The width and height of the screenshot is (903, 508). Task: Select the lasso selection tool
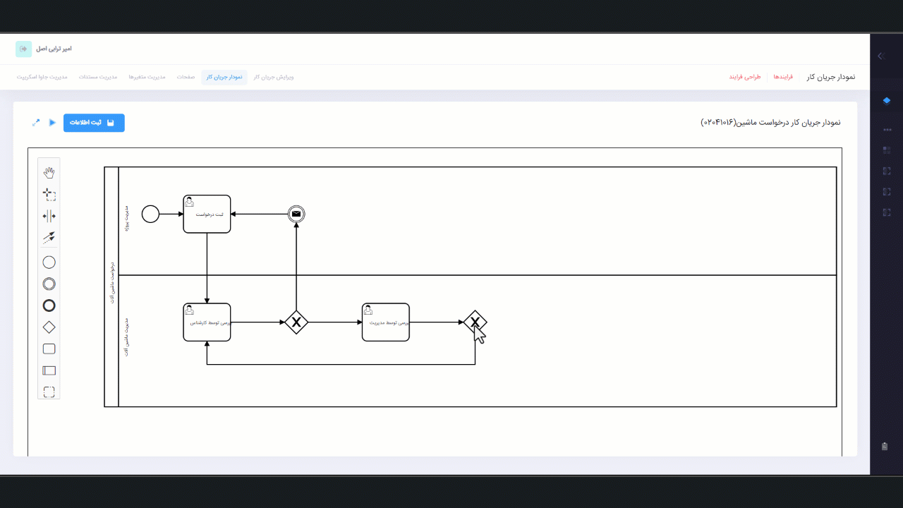pyautogui.click(x=49, y=194)
